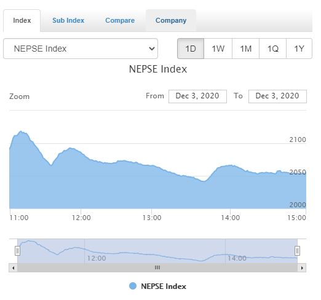Choose the 1M time range
This screenshot has height=300, width=321.
245,49
